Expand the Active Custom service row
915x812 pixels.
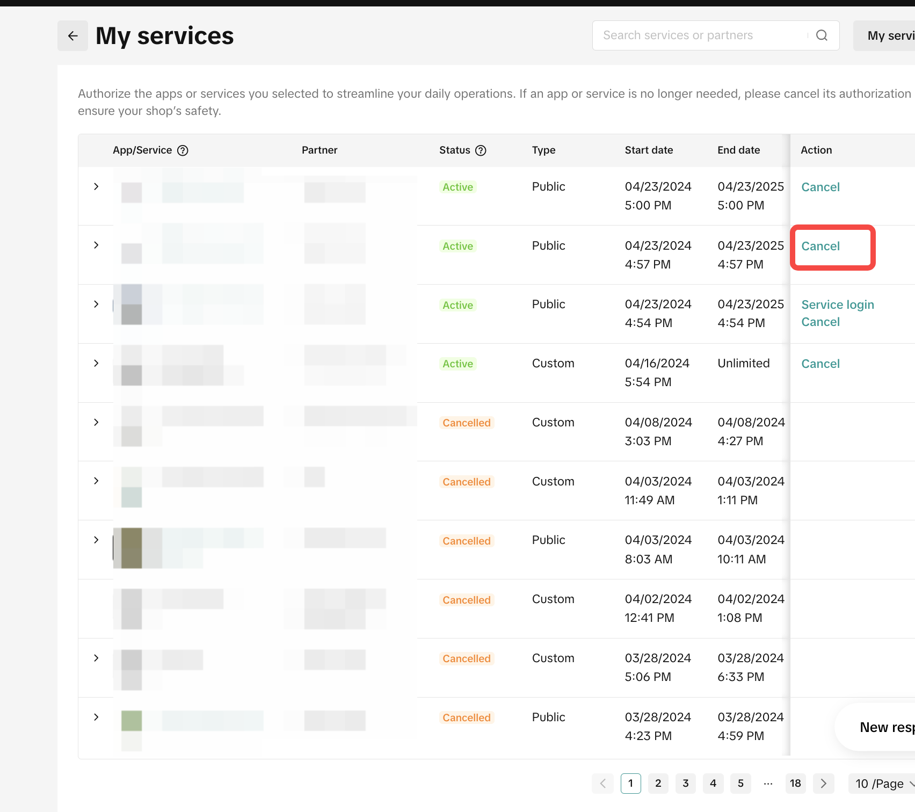point(96,363)
